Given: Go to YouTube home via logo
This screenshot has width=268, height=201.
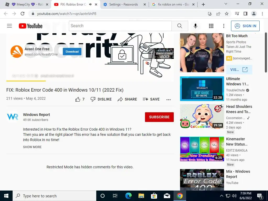Looking at the screenshot, I should pos(31,26).
